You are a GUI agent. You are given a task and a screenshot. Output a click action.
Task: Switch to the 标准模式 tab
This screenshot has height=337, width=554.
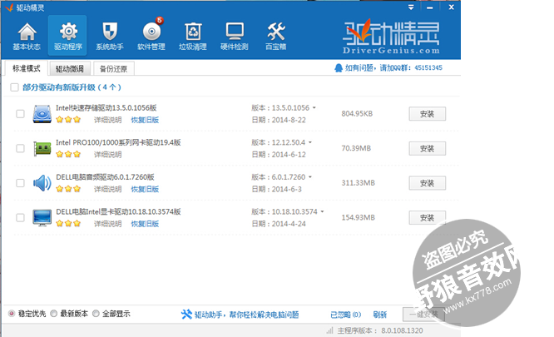(26, 68)
